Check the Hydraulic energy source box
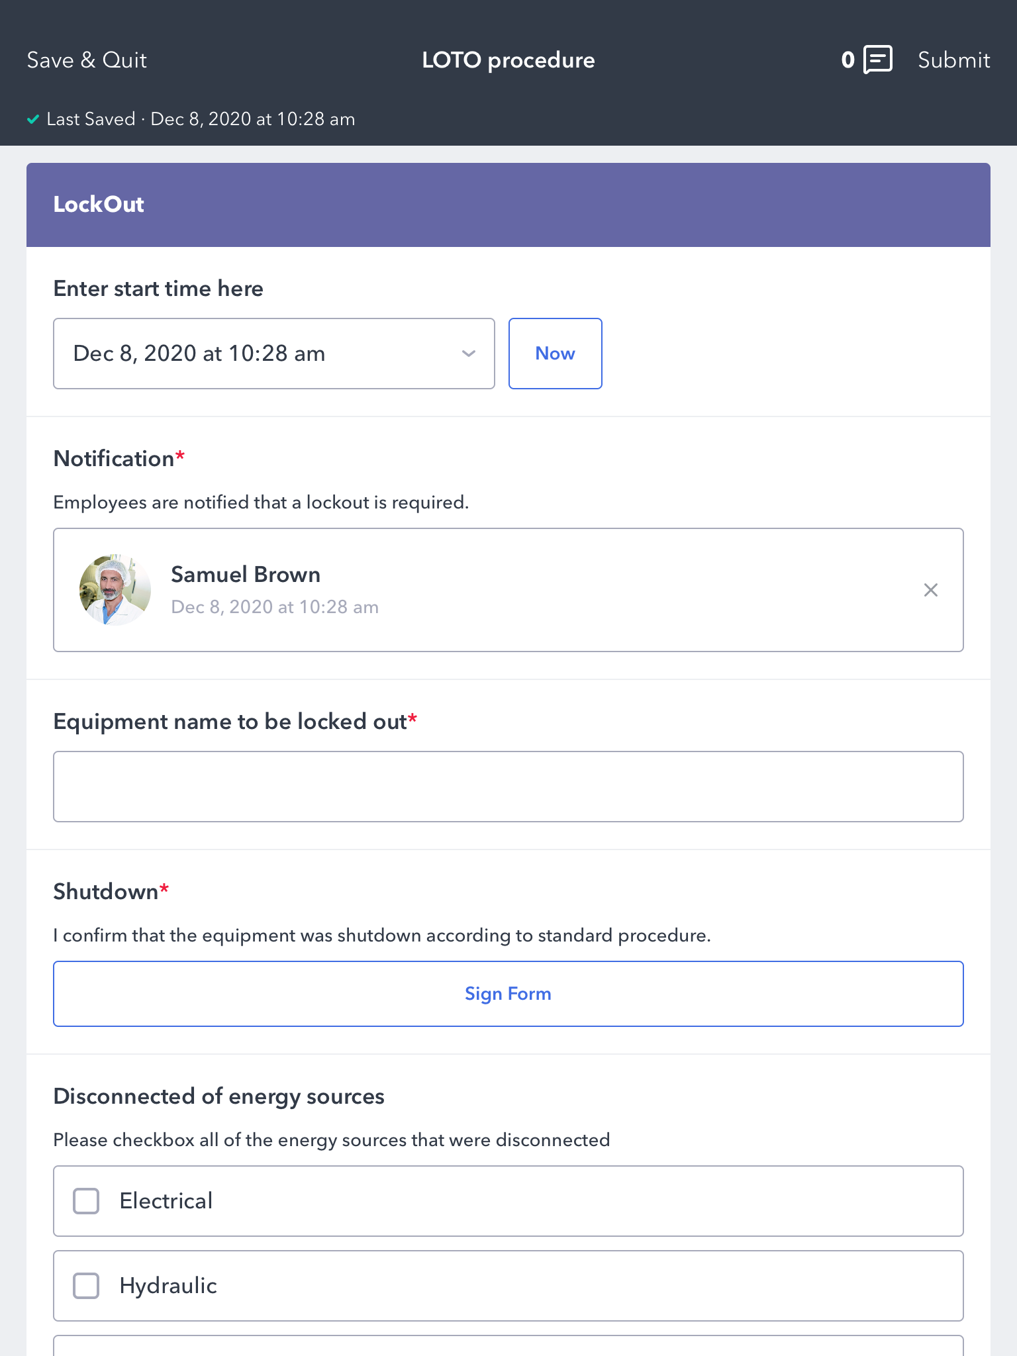Viewport: 1017px width, 1356px height. [x=86, y=1286]
